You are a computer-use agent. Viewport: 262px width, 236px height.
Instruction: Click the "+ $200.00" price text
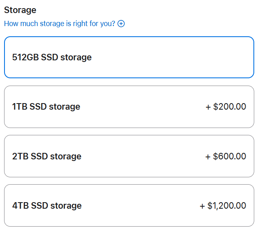[x=226, y=107]
